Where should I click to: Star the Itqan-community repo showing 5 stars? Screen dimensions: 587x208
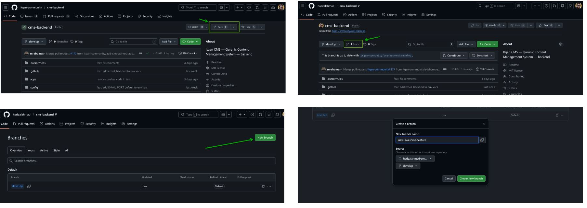[x=248, y=27]
